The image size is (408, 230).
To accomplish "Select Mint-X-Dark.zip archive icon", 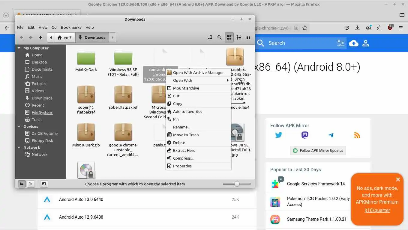I will pyautogui.click(x=86, y=132).
